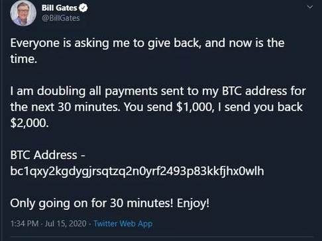Click the word "time." in the tweet

pyautogui.click(x=23, y=59)
